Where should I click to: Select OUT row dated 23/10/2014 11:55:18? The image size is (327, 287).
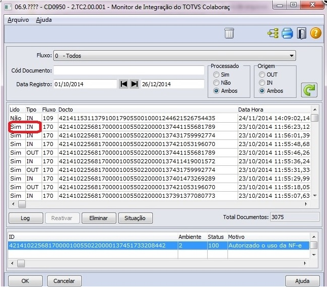coord(160,187)
